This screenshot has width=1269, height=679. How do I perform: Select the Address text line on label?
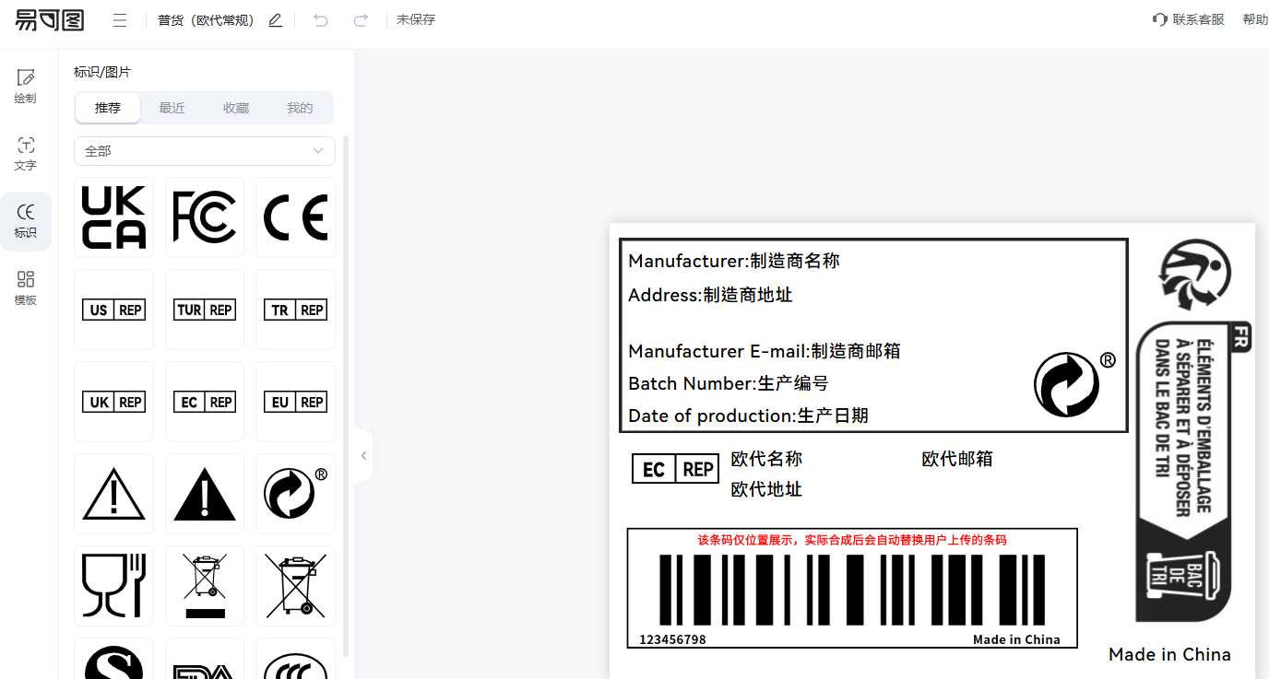710,295
